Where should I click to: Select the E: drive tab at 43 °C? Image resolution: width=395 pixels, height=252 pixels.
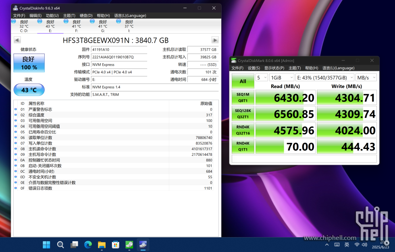click(50, 26)
